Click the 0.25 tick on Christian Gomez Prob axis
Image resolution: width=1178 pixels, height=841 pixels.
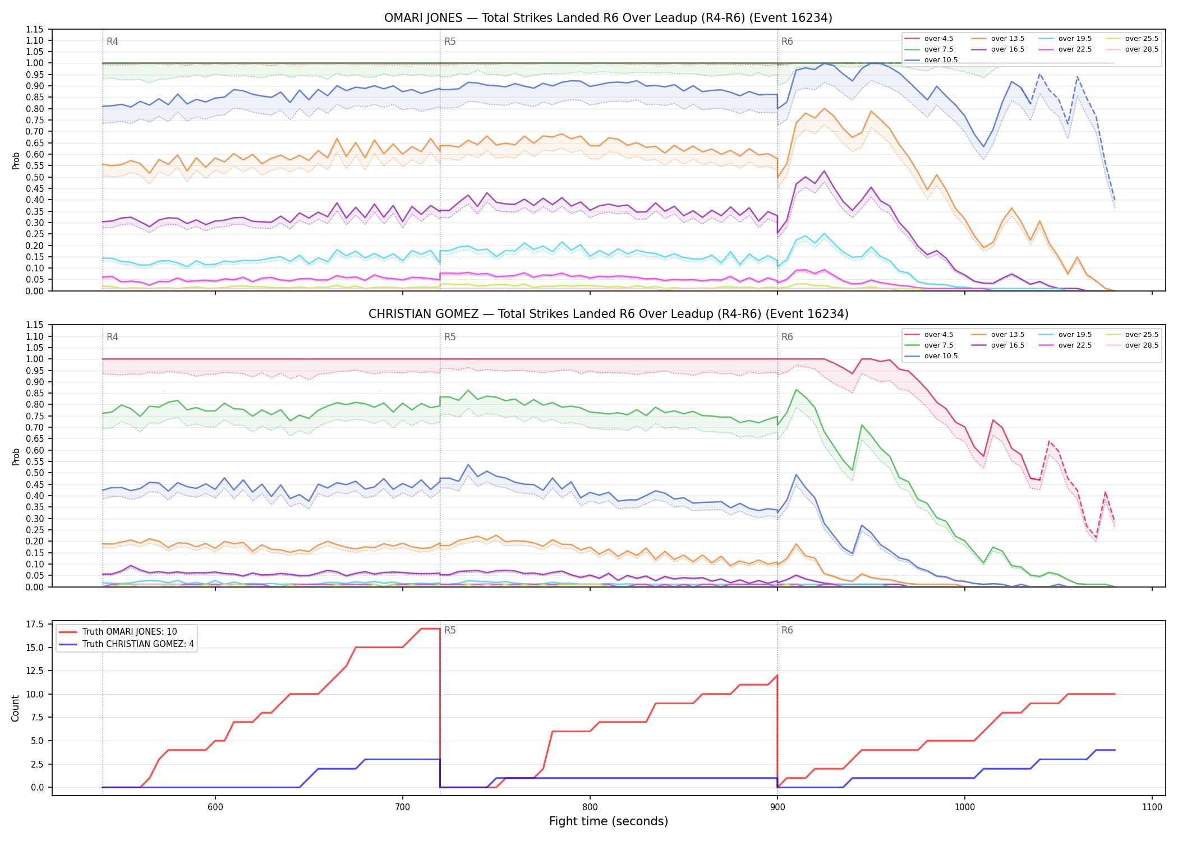[x=35, y=530]
